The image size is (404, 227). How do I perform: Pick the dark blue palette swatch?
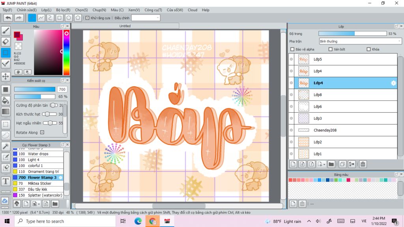click(327, 180)
